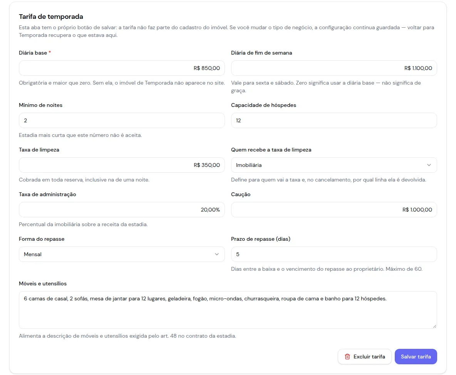Screen dimensions: 456x375
Task: Click the Tarifa de temporada heading
Action: pyautogui.click(x=51, y=17)
